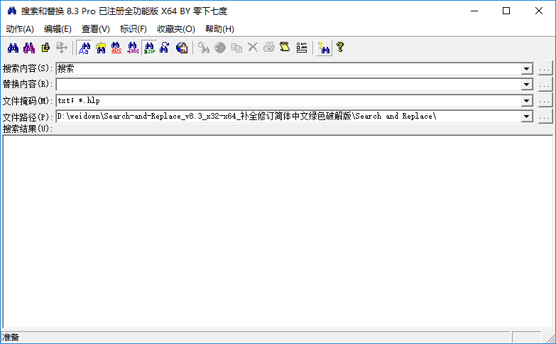556x344 pixels.
Task: Expand the 替换内容 dropdown arrow
Action: 527,85
